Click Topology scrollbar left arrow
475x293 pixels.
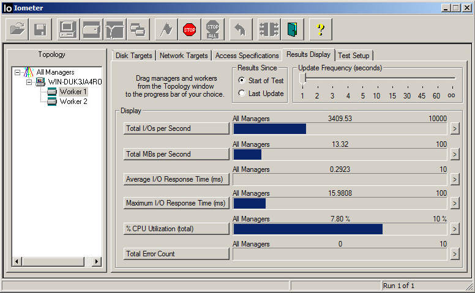17,262
